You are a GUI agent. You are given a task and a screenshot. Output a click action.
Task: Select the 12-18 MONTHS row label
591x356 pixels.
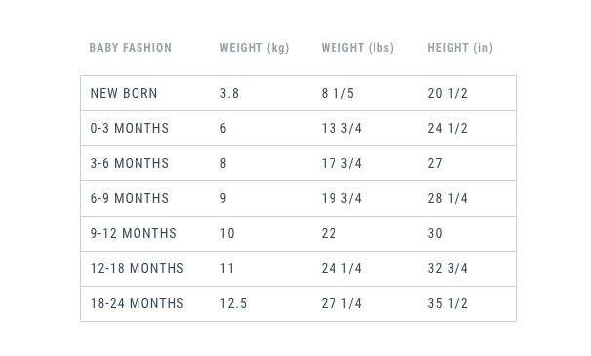(x=138, y=268)
